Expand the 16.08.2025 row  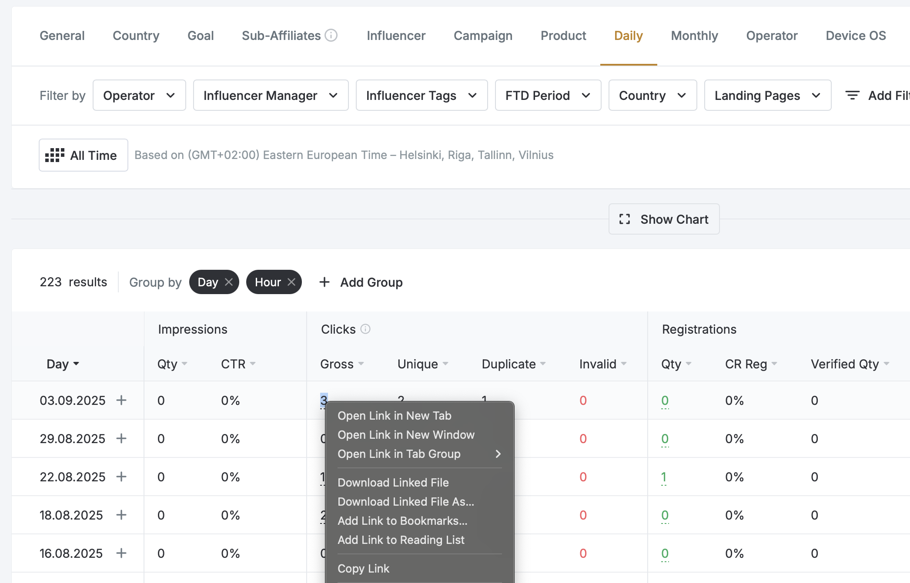(x=121, y=553)
